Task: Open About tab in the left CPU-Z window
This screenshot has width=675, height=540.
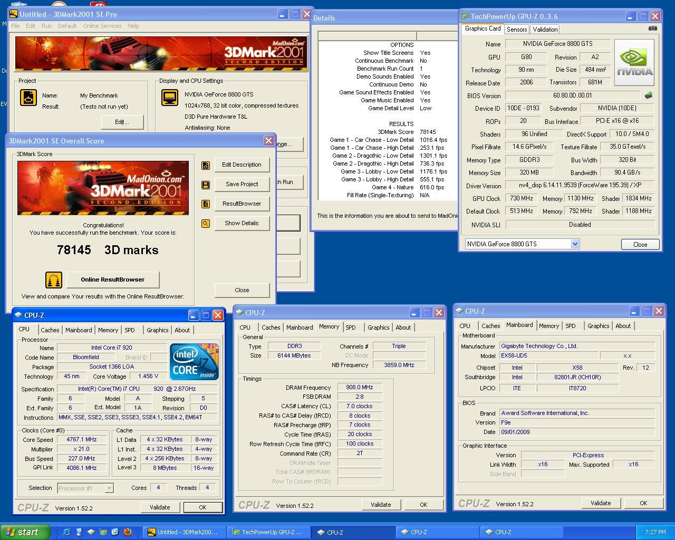Action: pos(182,330)
